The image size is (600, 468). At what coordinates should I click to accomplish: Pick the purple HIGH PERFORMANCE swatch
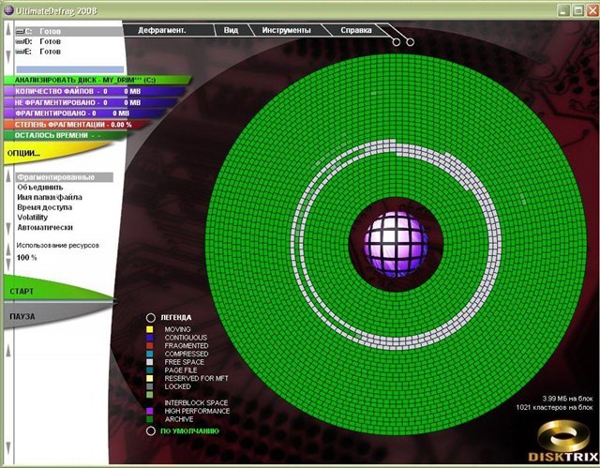pos(150,411)
